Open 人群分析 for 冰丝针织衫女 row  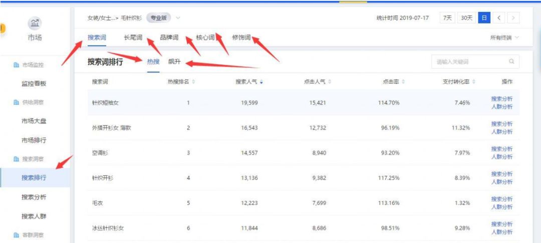502,232
